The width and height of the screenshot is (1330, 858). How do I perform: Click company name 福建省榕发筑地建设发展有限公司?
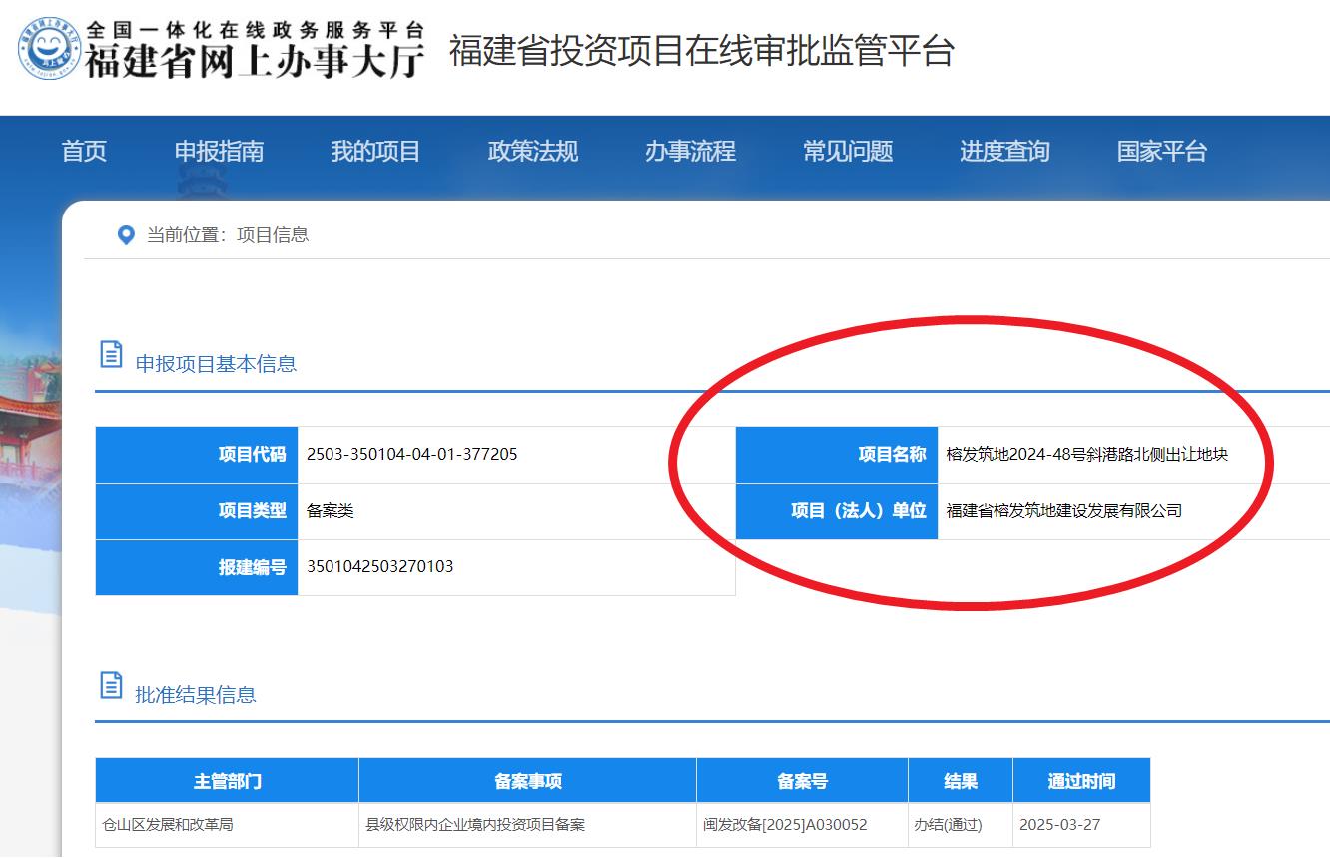[1063, 511]
